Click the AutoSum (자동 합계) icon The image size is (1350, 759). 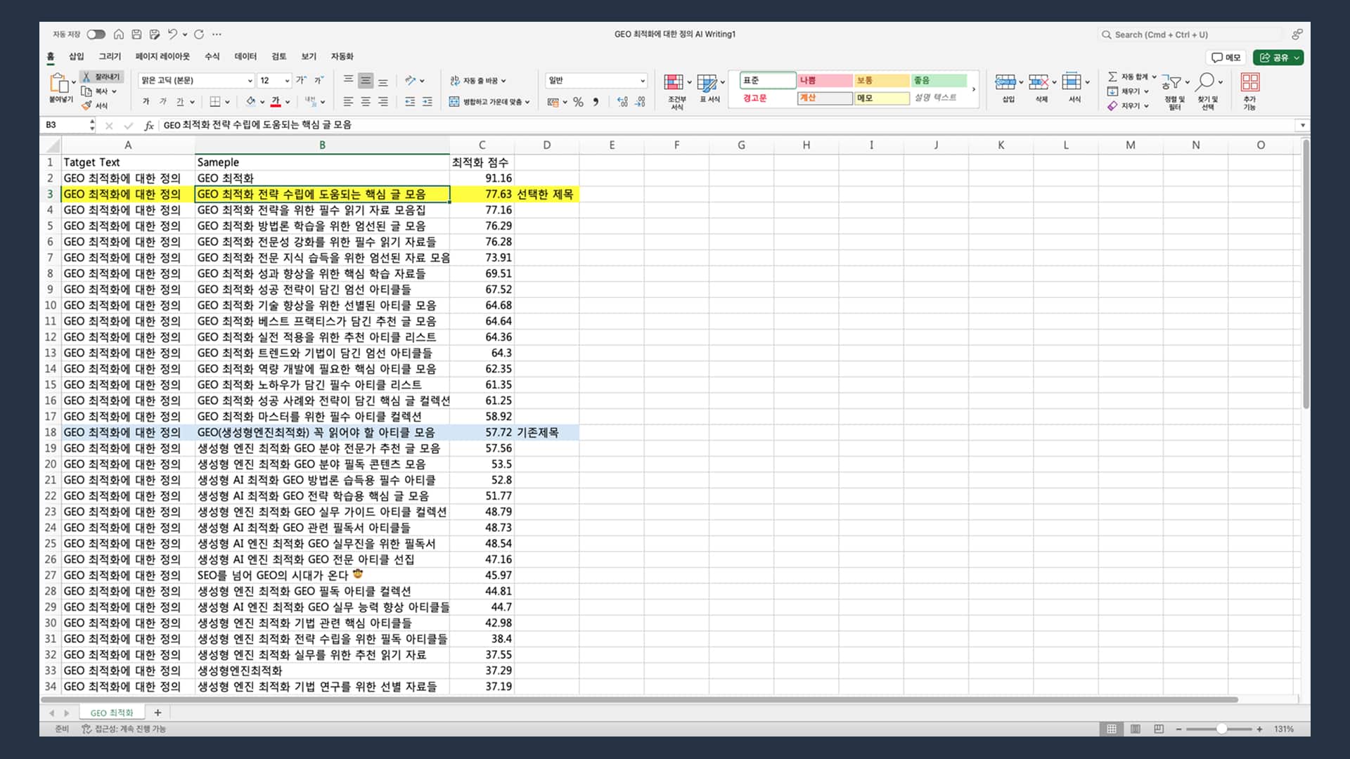[1113, 76]
